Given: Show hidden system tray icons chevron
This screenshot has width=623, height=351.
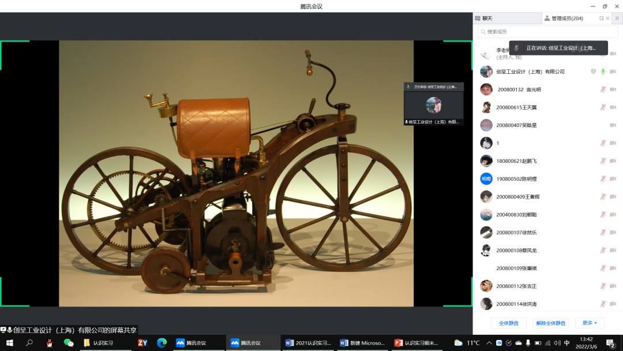Looking at the screenshot, I should [489, 343].
